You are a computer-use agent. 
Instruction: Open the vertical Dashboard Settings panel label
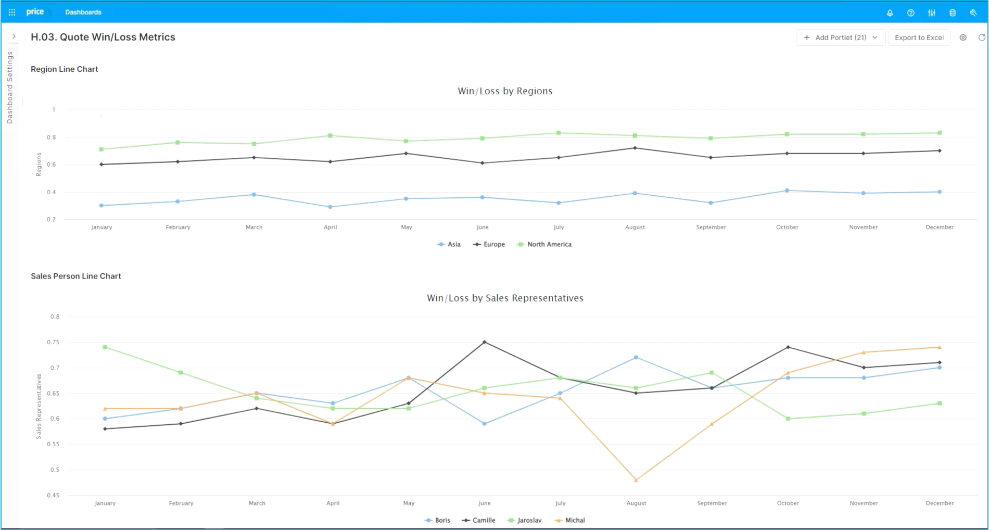(9, 87)
